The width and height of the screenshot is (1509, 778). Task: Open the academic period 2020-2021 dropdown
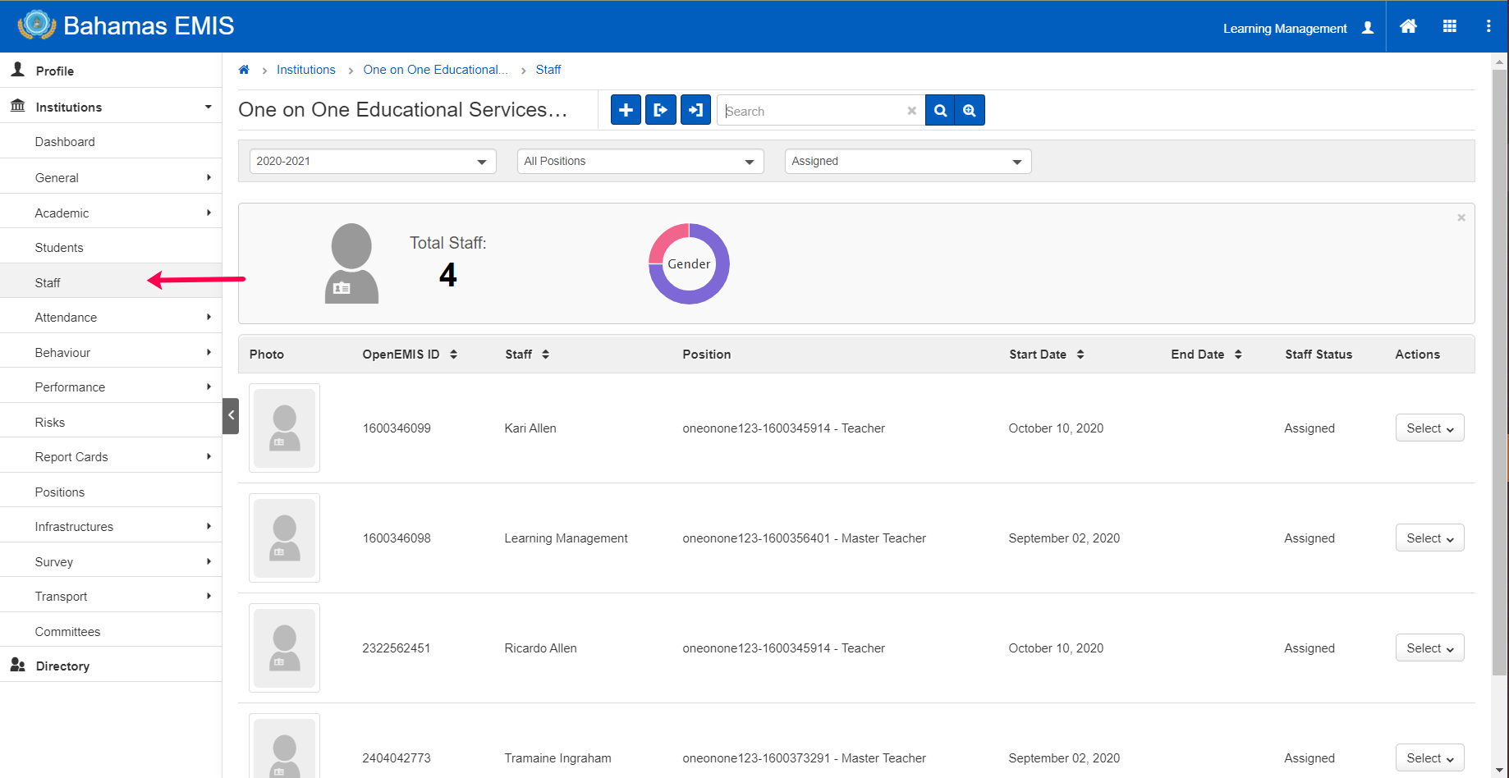click(x=373, y=162)
